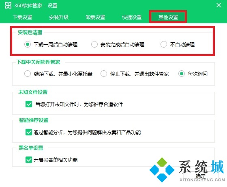Toggle 开启黑名单相关功能 checkbox
227x187 pixels.
(x=29, y=160)
